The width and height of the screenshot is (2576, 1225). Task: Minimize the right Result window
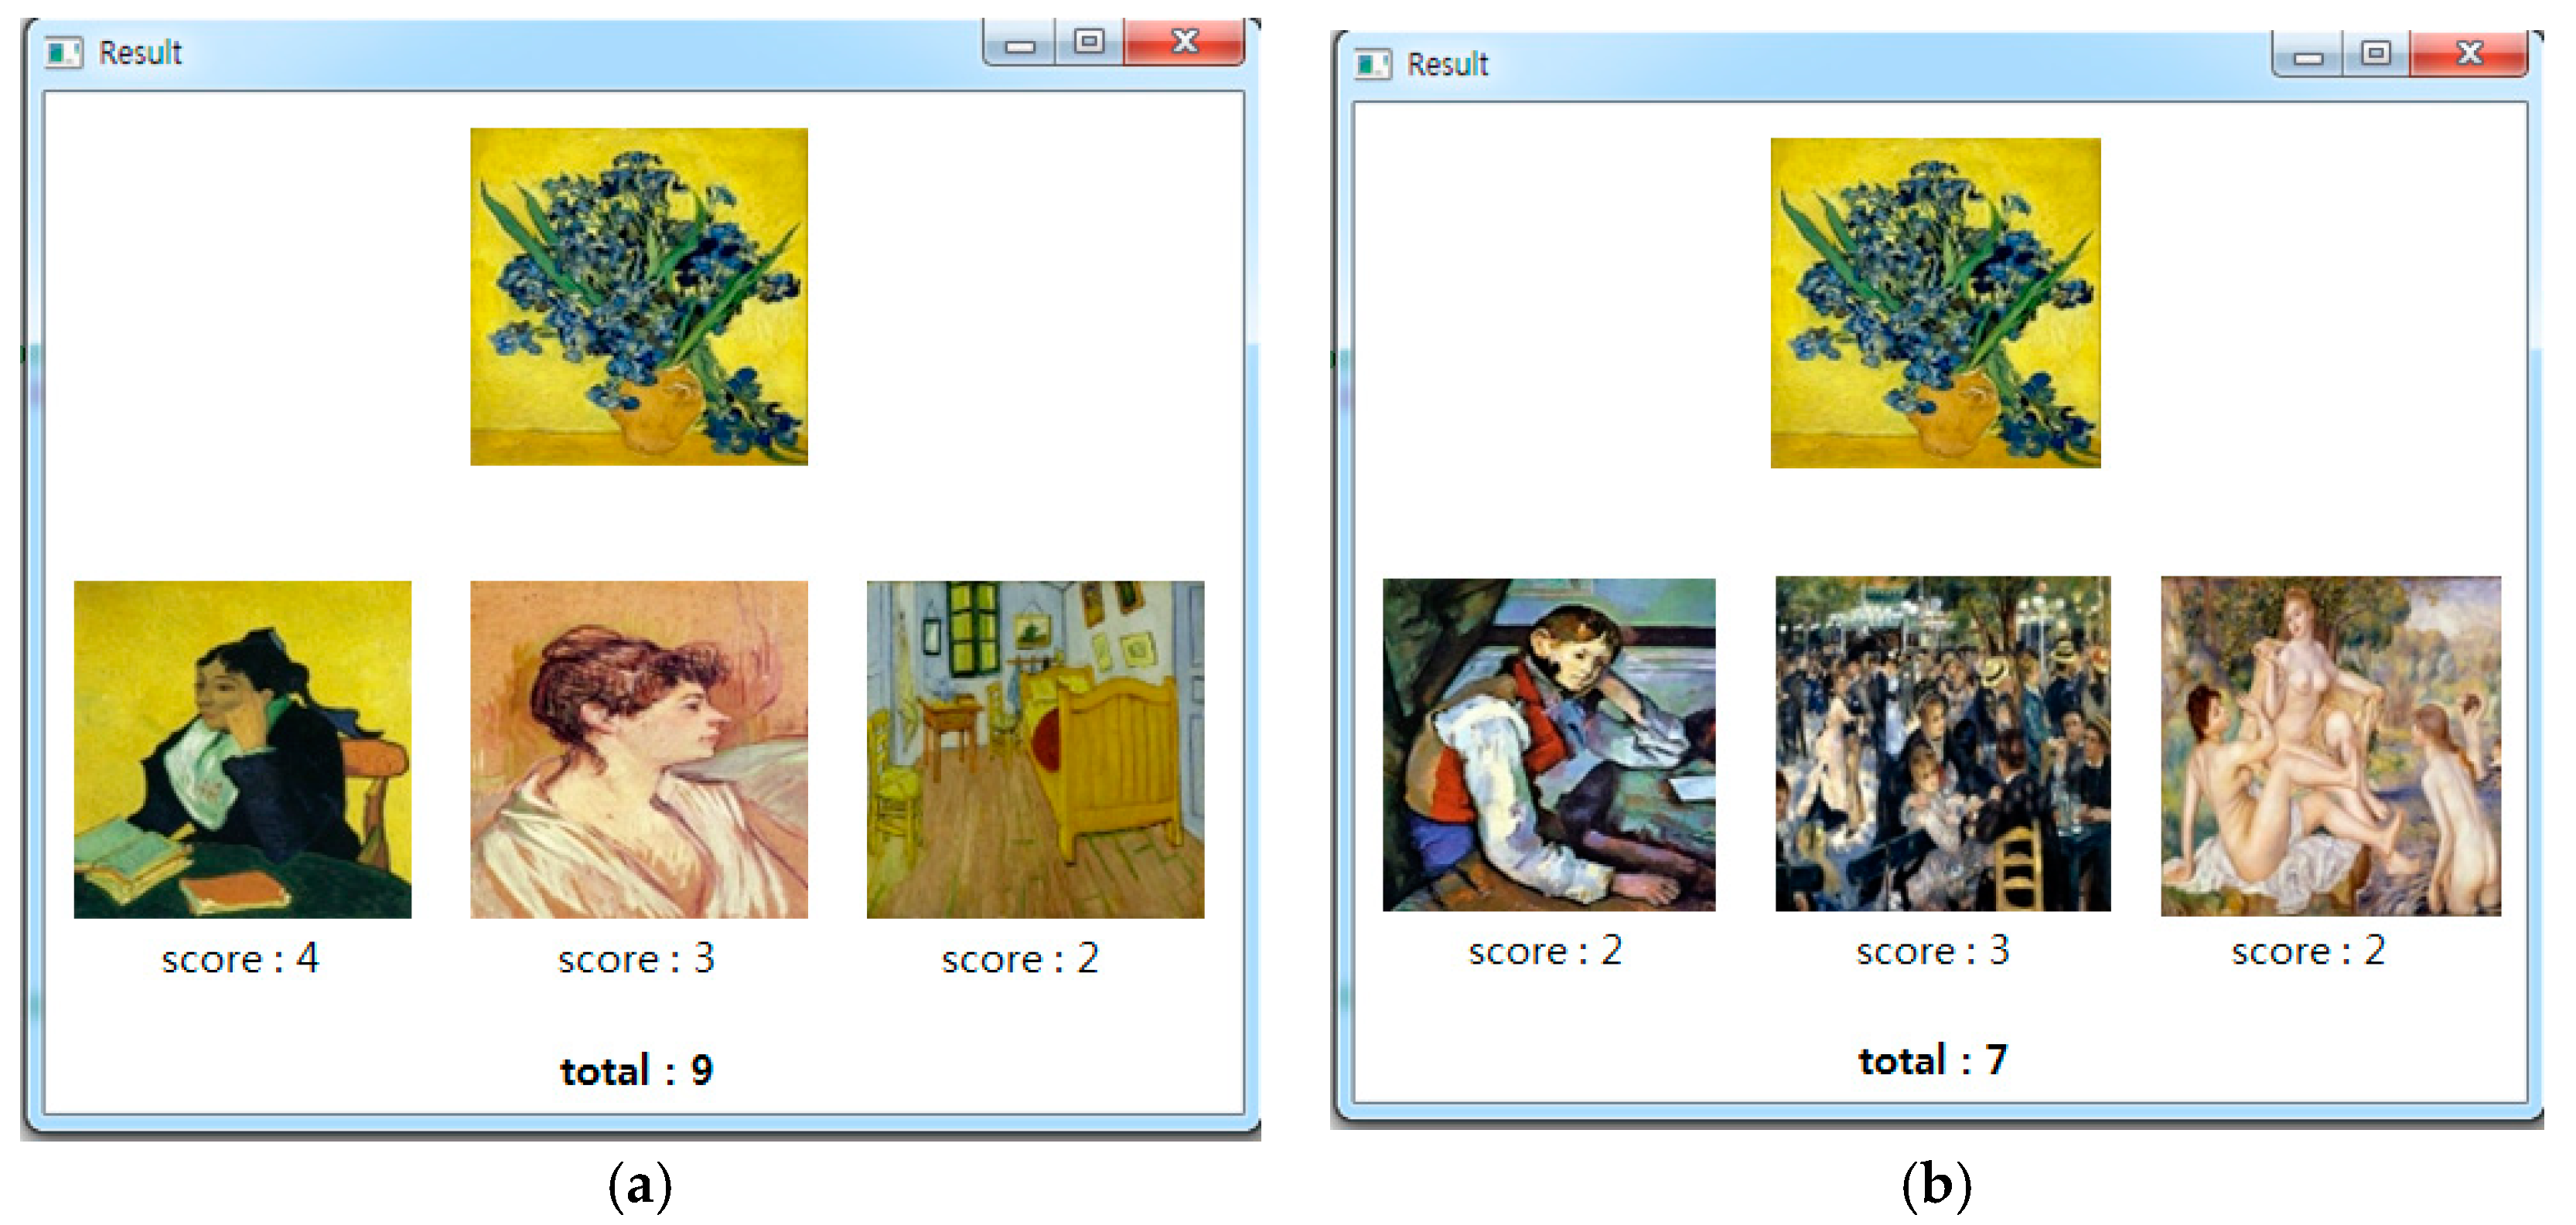pyautogui.click(x=2307, y=55)
